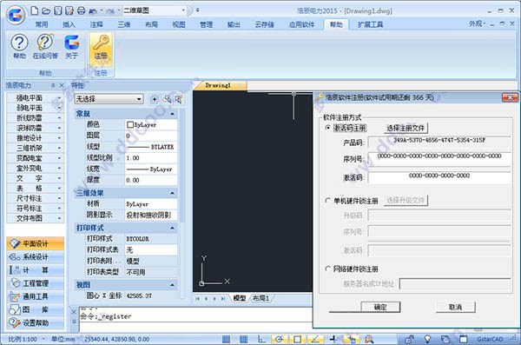Expand the 接地设计 menu arrow

coord(59,138)
